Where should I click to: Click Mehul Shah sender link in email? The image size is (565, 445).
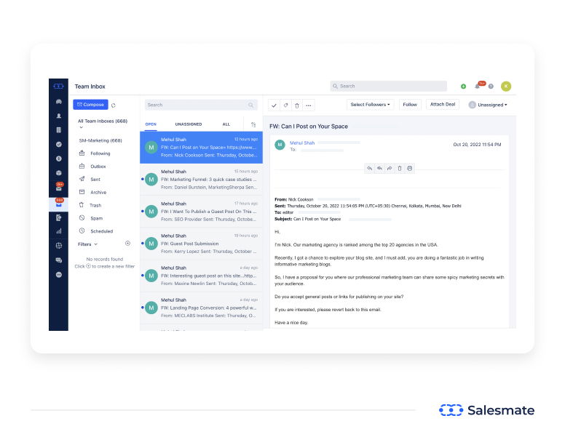pyautogui.click(x=302, y=143)
